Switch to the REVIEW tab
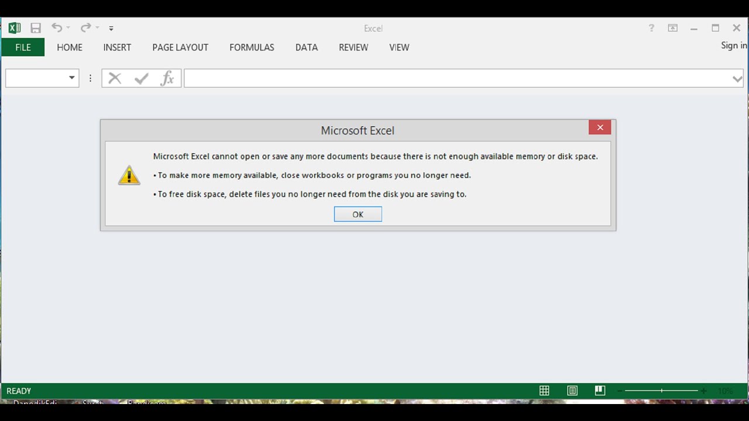The height and width of the screenshot is (421, 749). pos(353,47)
